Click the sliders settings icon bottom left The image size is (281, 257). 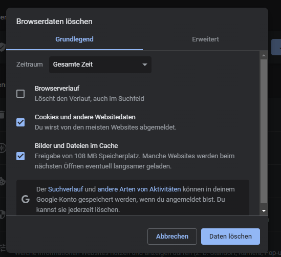(x=3, y=248)
